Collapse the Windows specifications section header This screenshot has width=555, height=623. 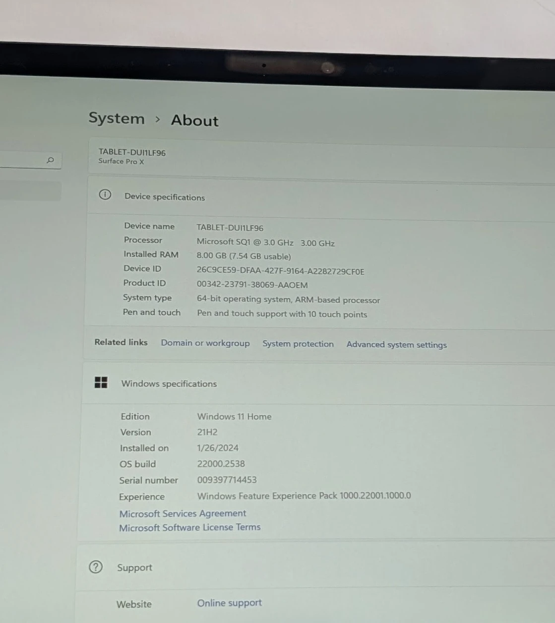pyautogui.click(x=318, y=383)
